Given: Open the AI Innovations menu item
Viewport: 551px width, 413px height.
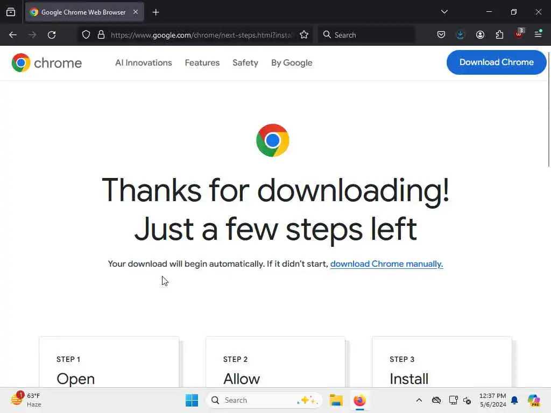Looking at the screenshot, I should 143,63.
